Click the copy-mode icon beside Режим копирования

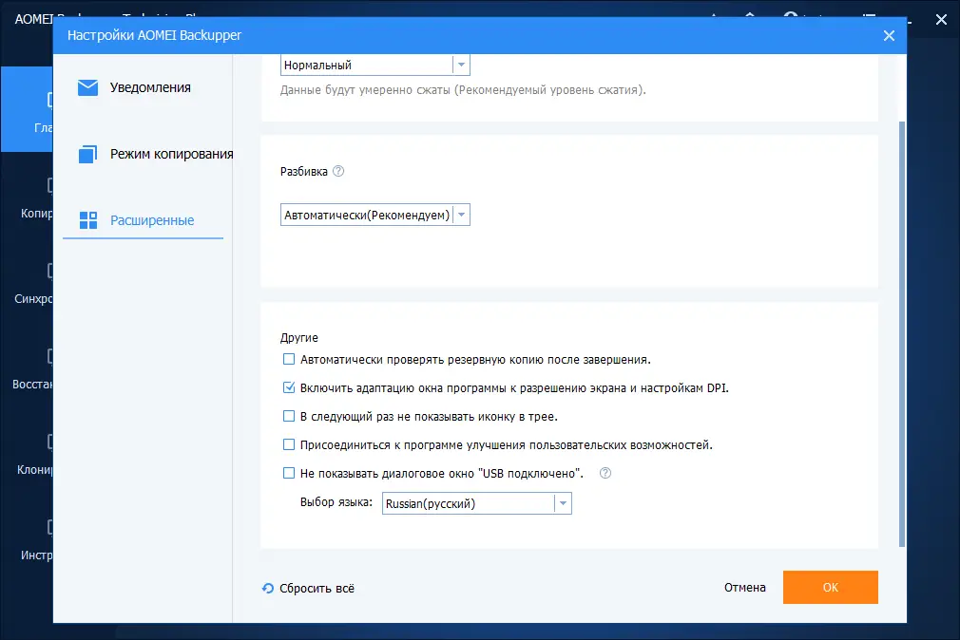click(87, 154)
